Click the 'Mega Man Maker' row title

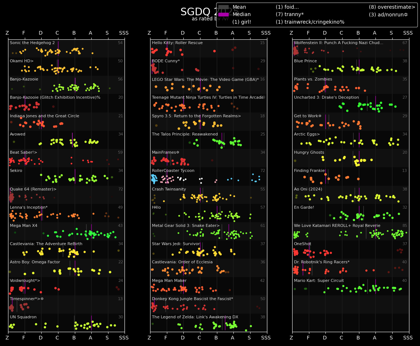[169, 280]
